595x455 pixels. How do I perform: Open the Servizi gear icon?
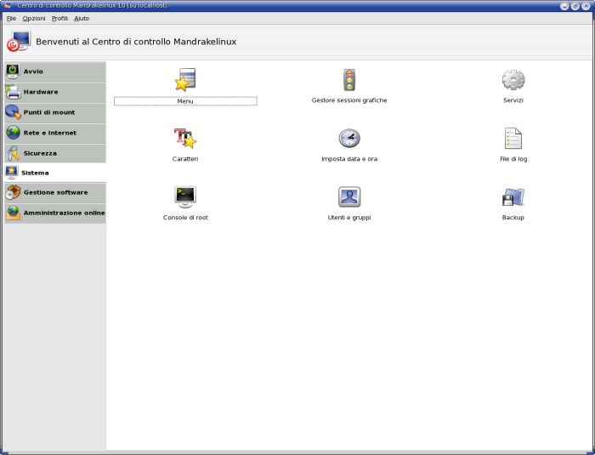tap(513, 80)
